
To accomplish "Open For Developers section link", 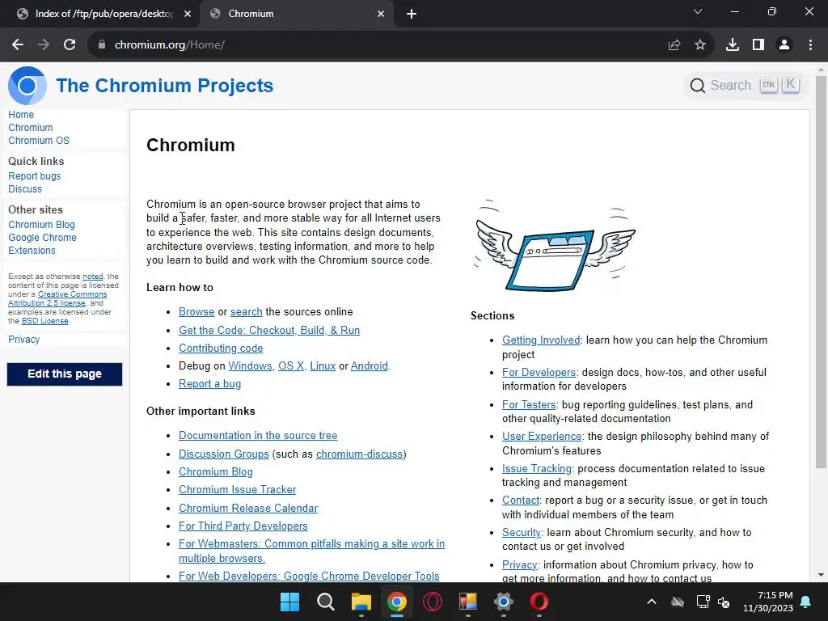I will (x=539, y=372).
